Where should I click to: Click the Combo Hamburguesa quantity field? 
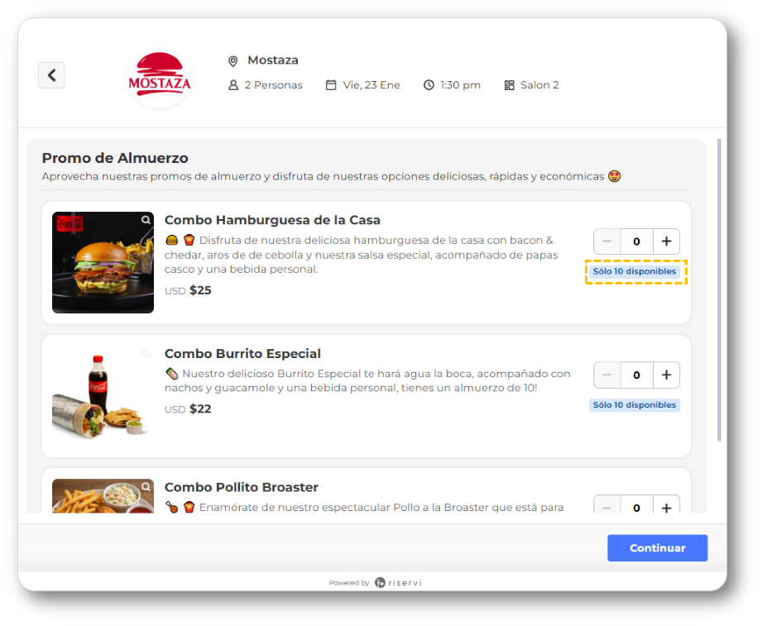(636, 241)
